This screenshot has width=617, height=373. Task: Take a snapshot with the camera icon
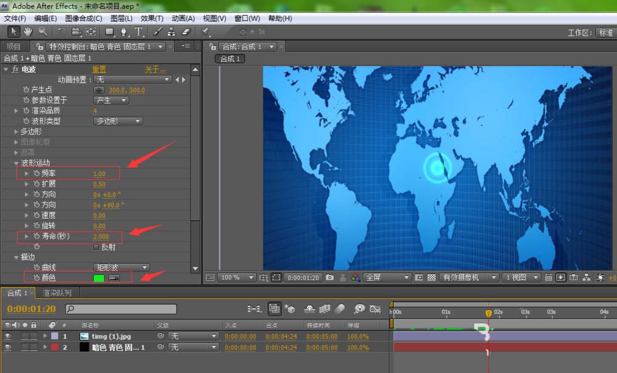(329, 278)
